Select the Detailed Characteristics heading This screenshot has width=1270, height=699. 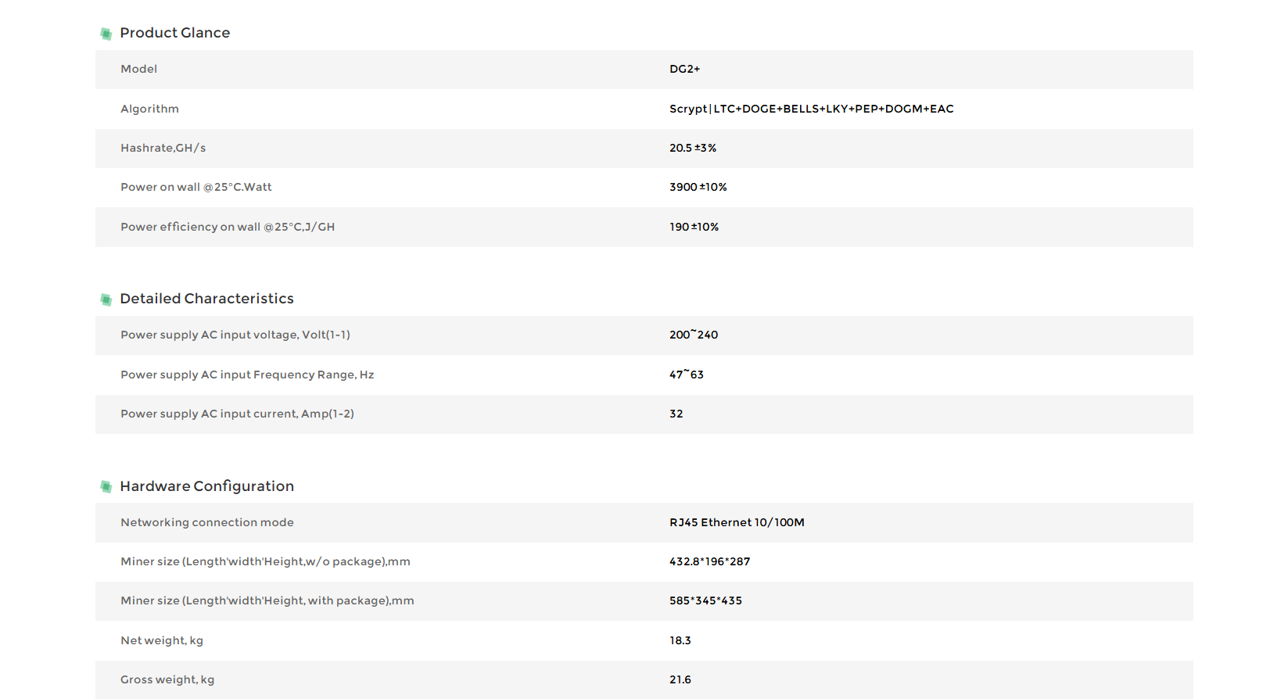206,299
